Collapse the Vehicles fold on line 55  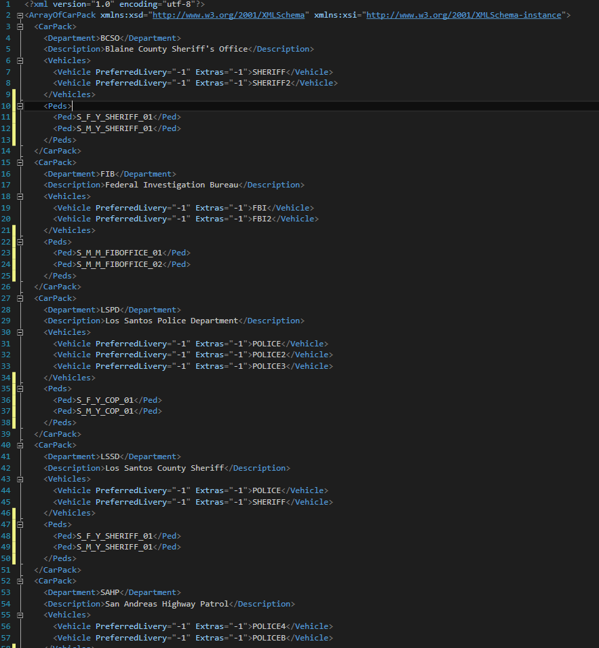(20, 615)
